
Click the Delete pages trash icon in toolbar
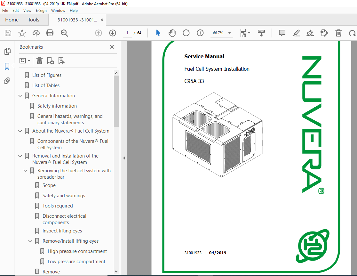click(x=338, y=33)
